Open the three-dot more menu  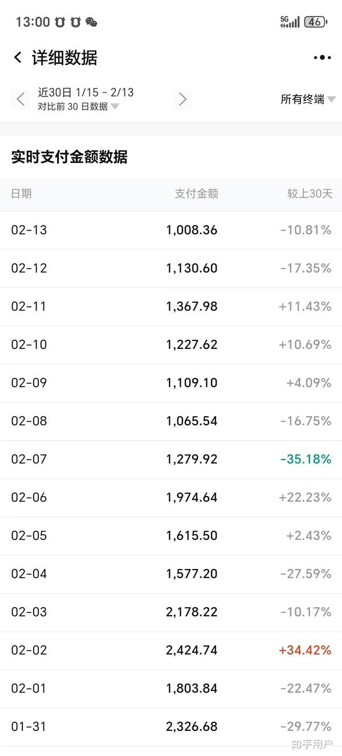pyautogui.click(x=321, y=58)
